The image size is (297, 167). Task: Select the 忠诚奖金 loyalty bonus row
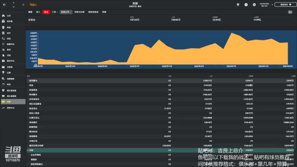pyautogui.click(x=160, y=90)
